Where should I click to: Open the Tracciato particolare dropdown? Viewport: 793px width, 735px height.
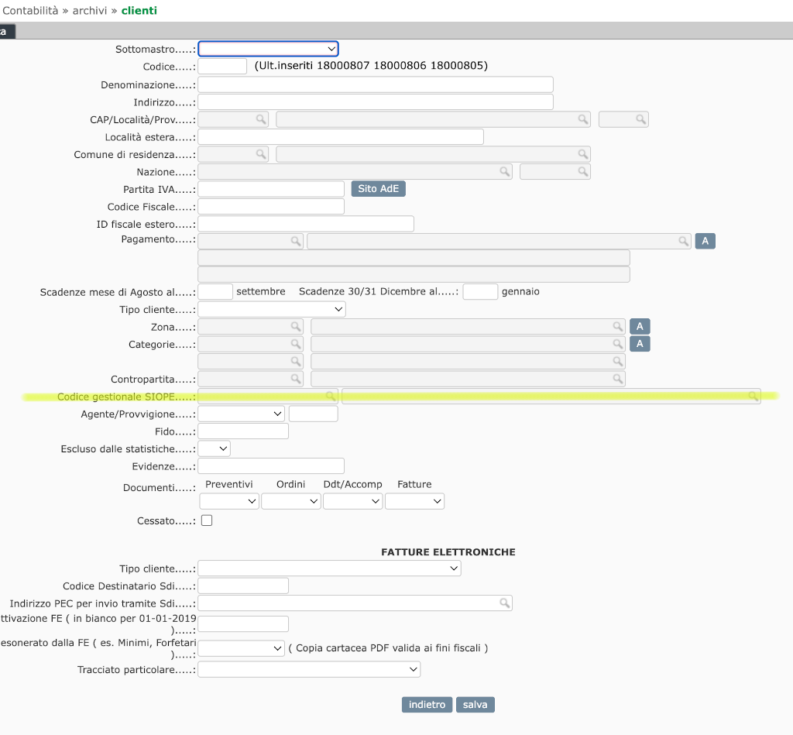point(310,669)
